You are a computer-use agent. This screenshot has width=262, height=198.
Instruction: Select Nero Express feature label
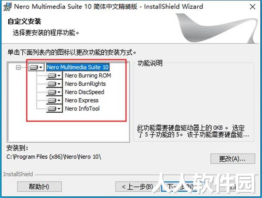point(82,101)
